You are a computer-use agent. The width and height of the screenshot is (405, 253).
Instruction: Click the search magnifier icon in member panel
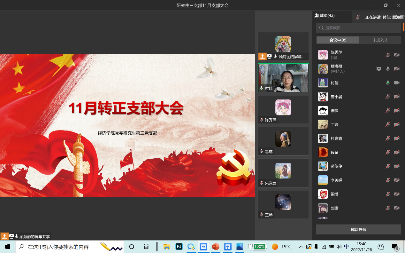point(322,28)
